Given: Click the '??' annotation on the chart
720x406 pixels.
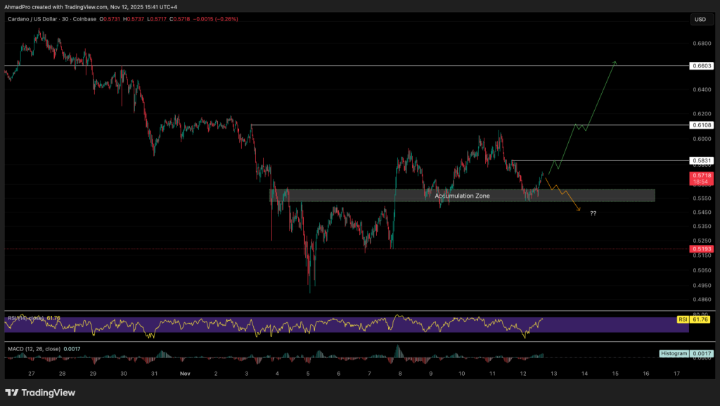Looking at the screenshot, I should 594,212.
